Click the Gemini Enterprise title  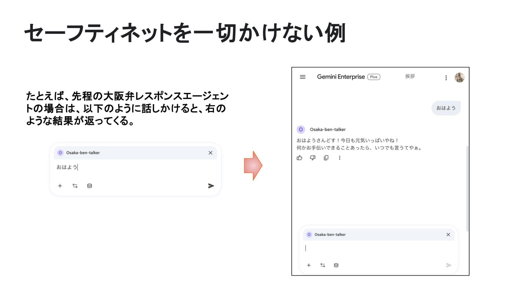341,77
